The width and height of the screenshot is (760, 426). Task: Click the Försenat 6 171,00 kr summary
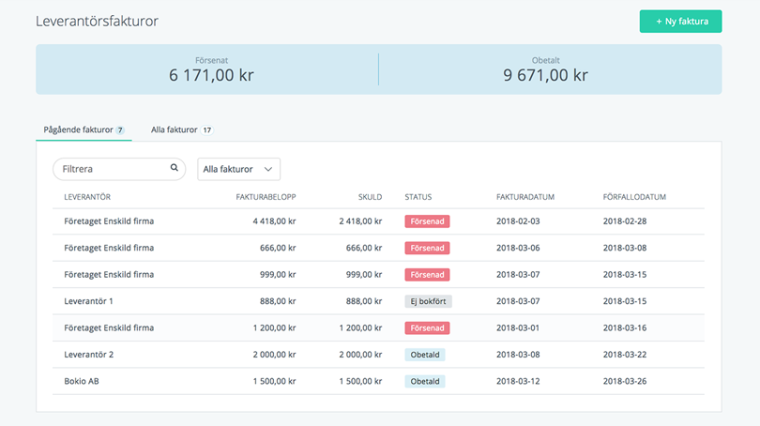click(x=211, y=69)
